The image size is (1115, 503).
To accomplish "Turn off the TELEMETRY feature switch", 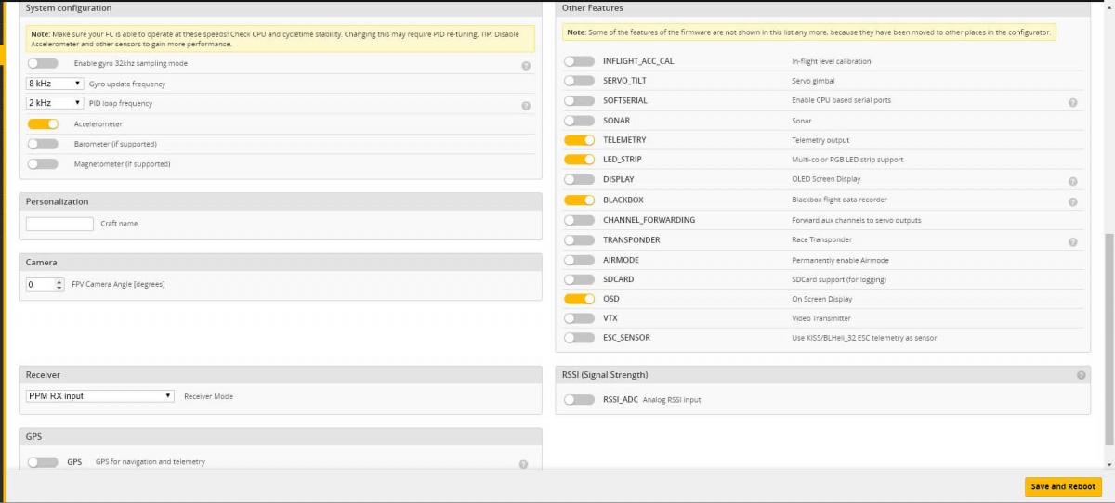I will coord(579,140).
